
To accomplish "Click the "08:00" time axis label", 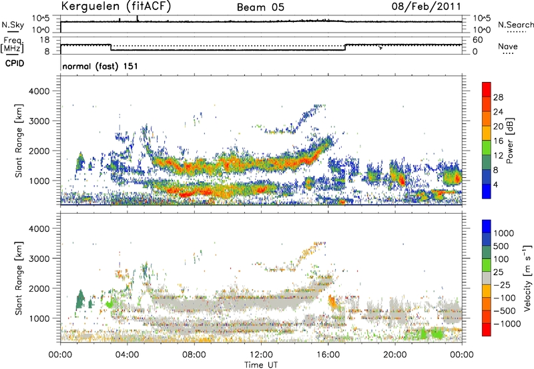I will click(194, 355).
